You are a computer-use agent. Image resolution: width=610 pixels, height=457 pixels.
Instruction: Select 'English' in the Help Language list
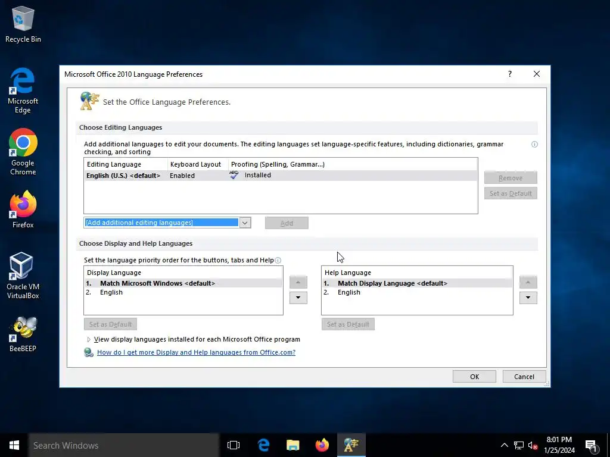tap(417, 292)
